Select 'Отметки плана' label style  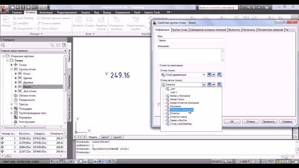click(178, 117)
